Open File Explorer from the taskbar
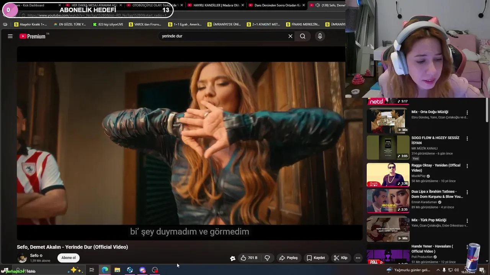Image resolution: width=490 pixels, height=275 pixels. (117, 270)
